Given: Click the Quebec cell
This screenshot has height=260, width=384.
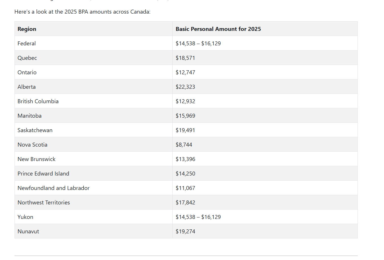Looking at the screenshot, I should [x=27, y=58].
